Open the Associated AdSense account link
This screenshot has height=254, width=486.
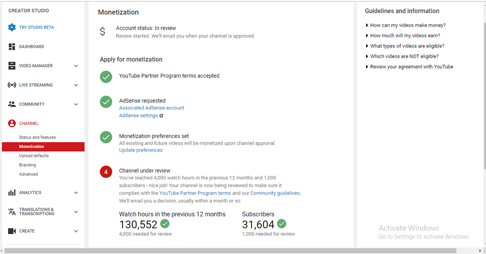point(151,108)
